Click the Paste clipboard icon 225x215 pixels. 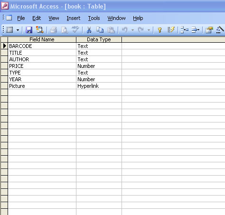pyautogui.click(x=111, y=30)
